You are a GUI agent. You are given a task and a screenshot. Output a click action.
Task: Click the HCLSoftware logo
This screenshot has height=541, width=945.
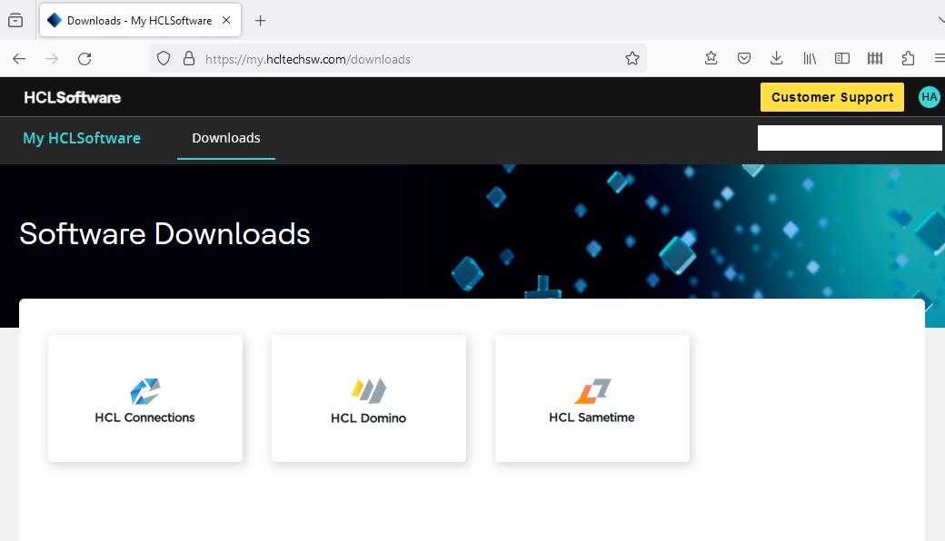point(73,97)
